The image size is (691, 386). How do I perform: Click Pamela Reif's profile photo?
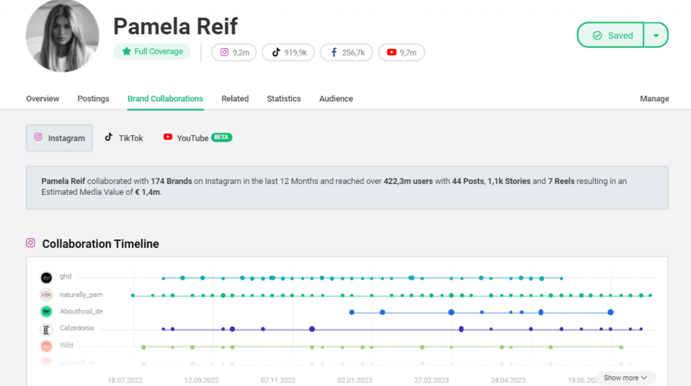[x=62, y=36]
